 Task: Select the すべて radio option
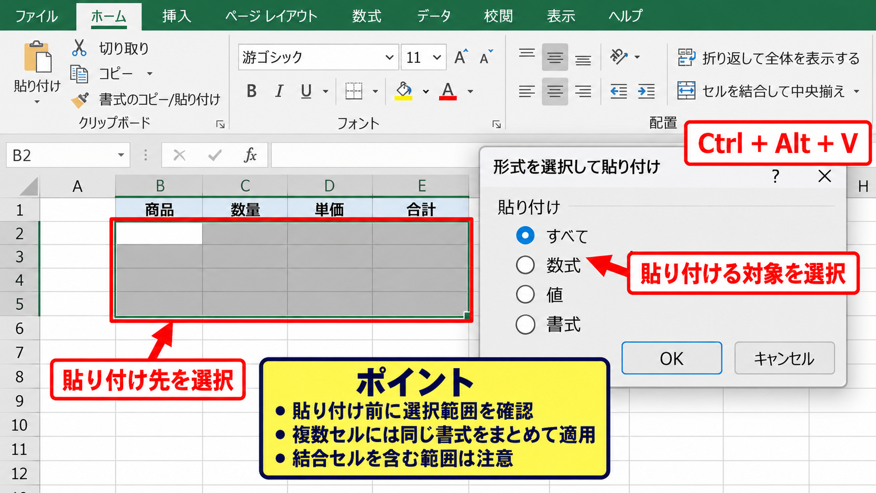(x=525, y=235)
